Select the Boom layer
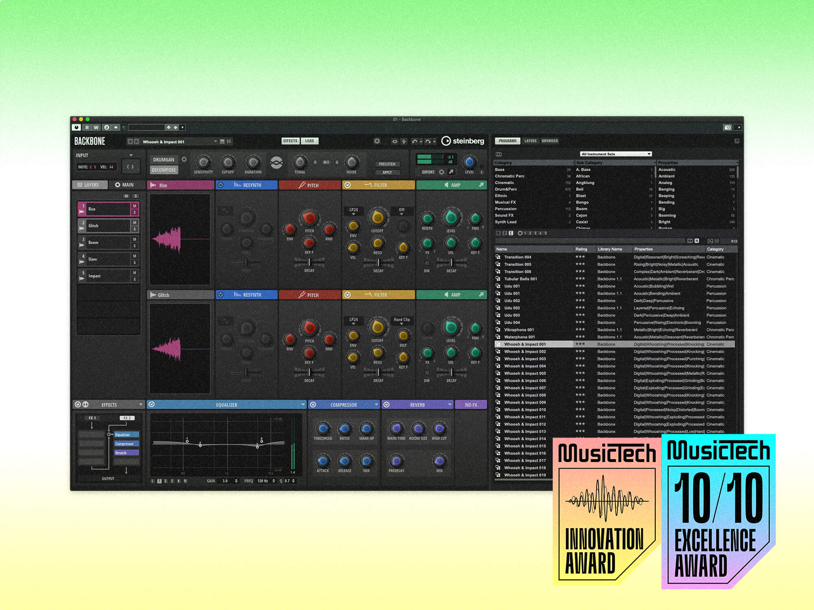This screenshot has width=814, height=610. (x=108, y=242)
